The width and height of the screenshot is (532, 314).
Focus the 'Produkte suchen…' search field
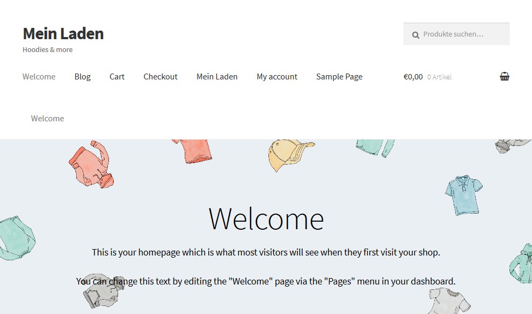[x=463, y=34]
